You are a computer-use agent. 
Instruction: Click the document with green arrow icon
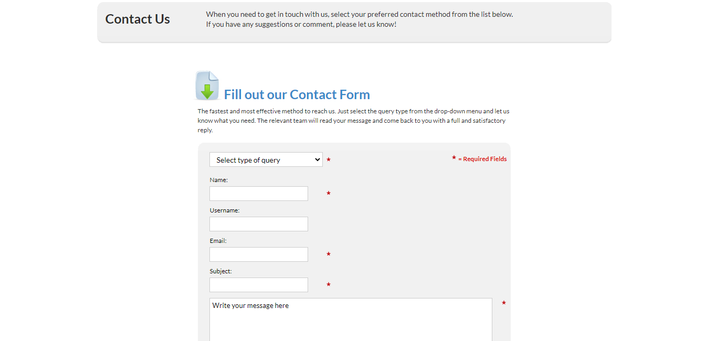coord(207,86)
